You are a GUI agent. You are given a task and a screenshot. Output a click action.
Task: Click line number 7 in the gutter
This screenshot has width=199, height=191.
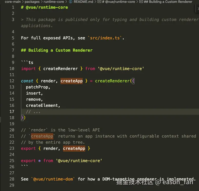pyautogui.click(x=13, y=50)
